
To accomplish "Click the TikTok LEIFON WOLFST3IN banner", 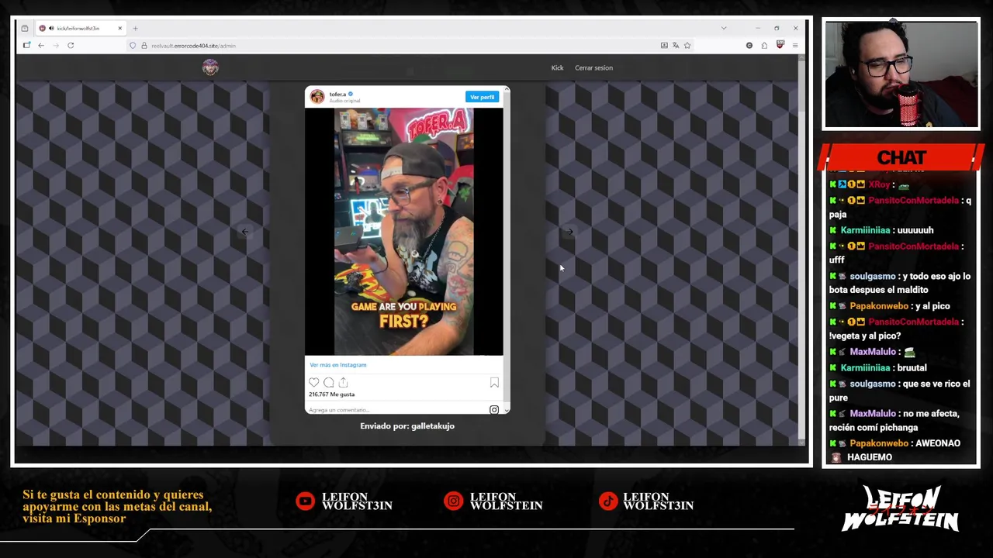I will point(647,501).
